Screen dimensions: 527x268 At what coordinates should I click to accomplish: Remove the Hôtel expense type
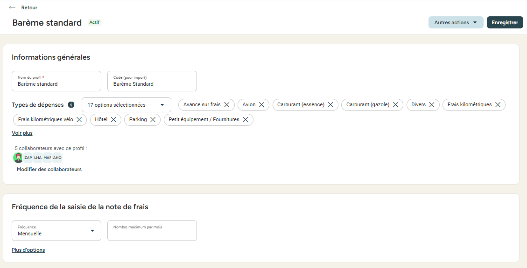click(113, 119)
